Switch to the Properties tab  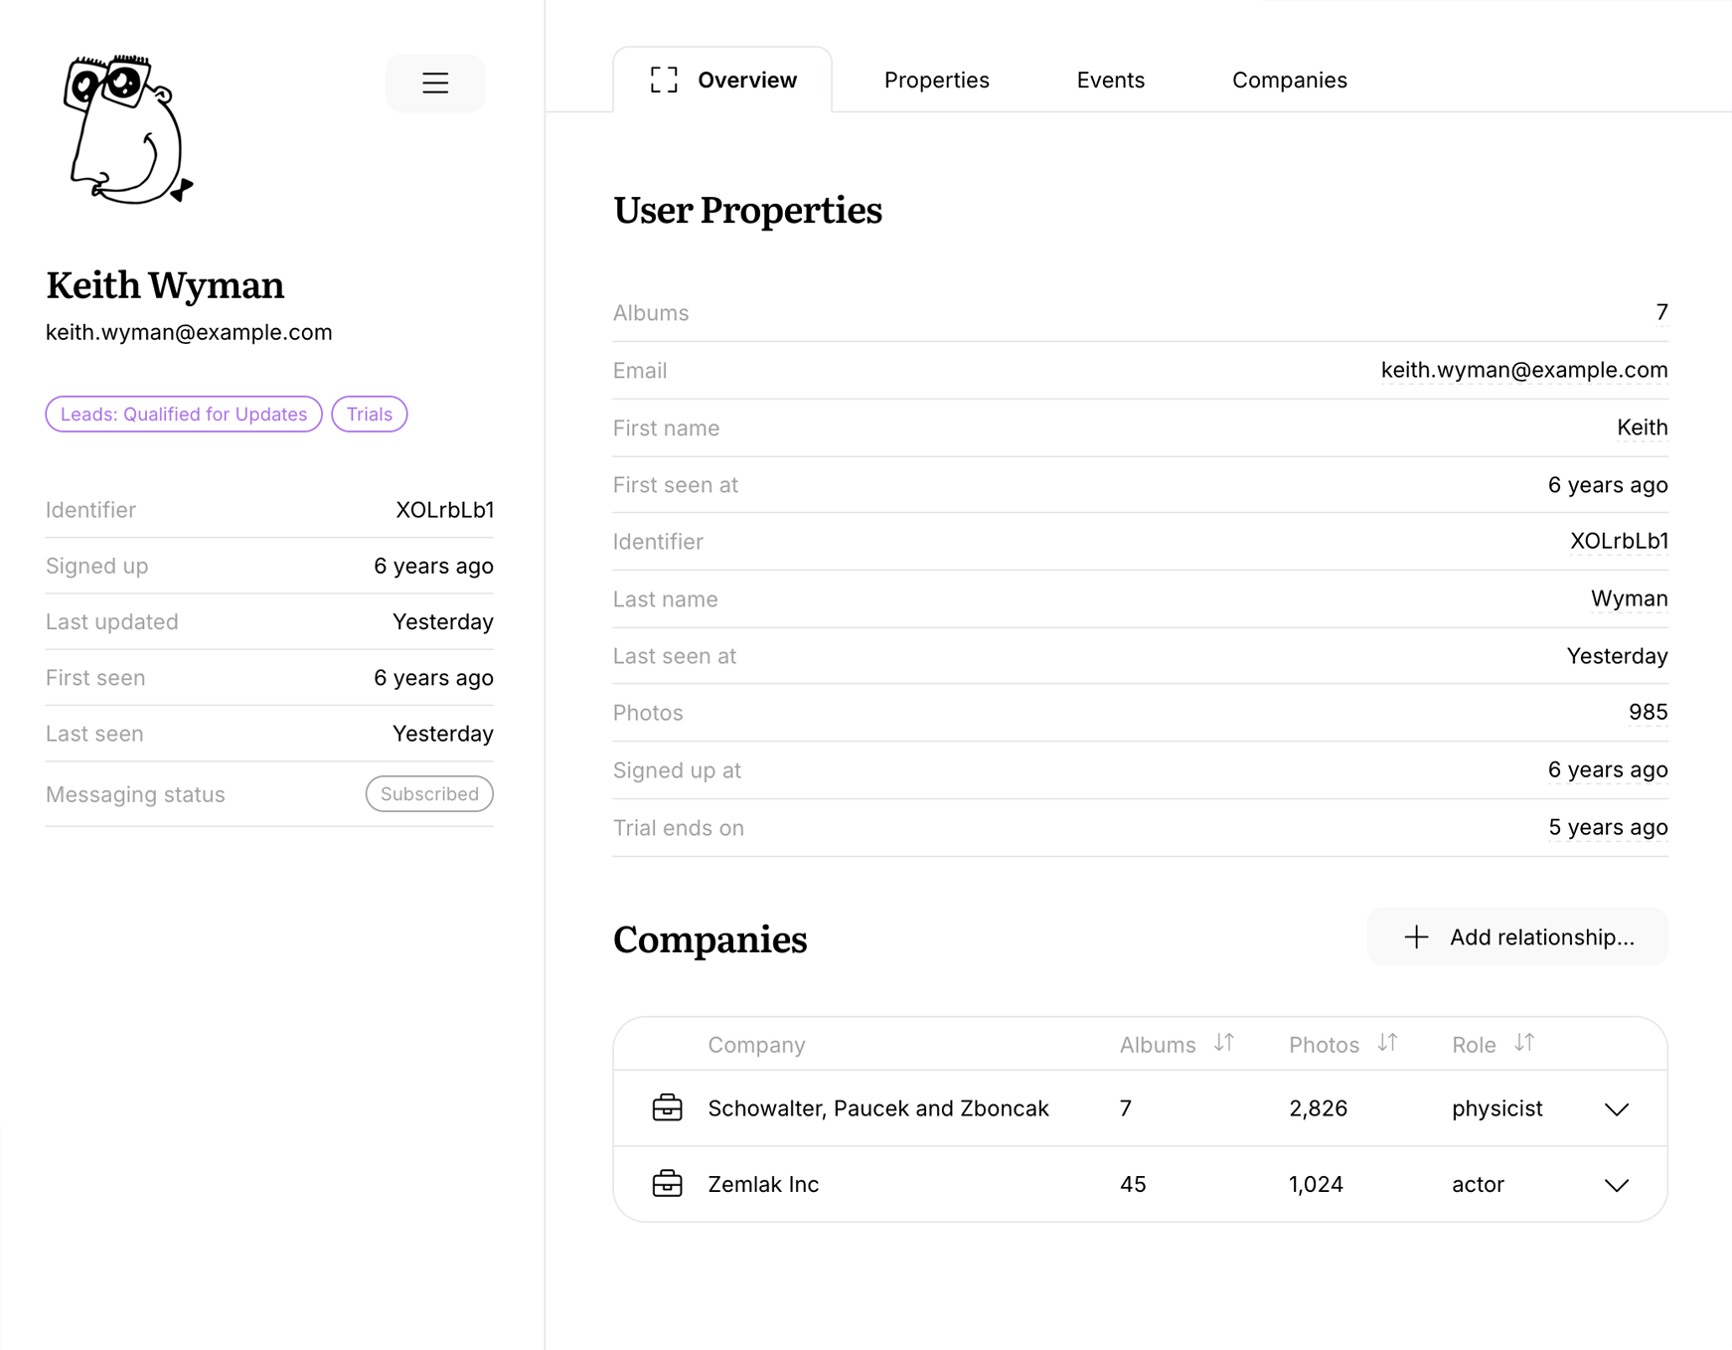935,80
